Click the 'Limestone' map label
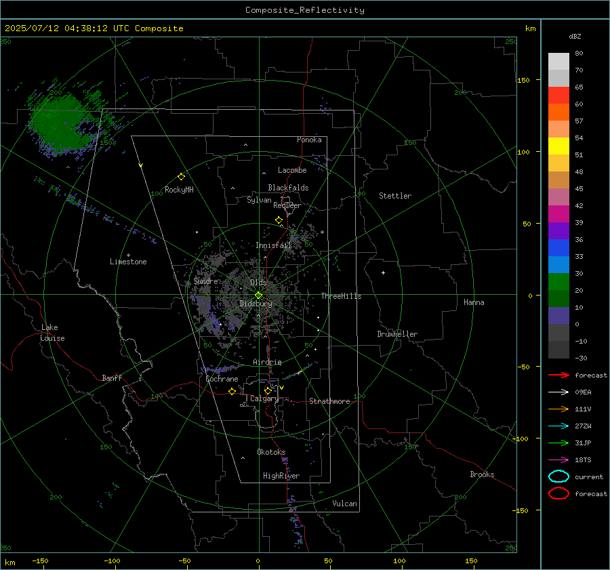Screen dimensions: 610x570 [x=128, y=262]
